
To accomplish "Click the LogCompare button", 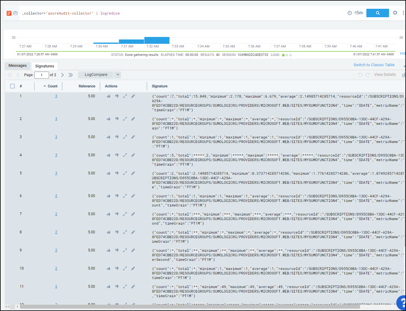I will [x=96, y=75].
